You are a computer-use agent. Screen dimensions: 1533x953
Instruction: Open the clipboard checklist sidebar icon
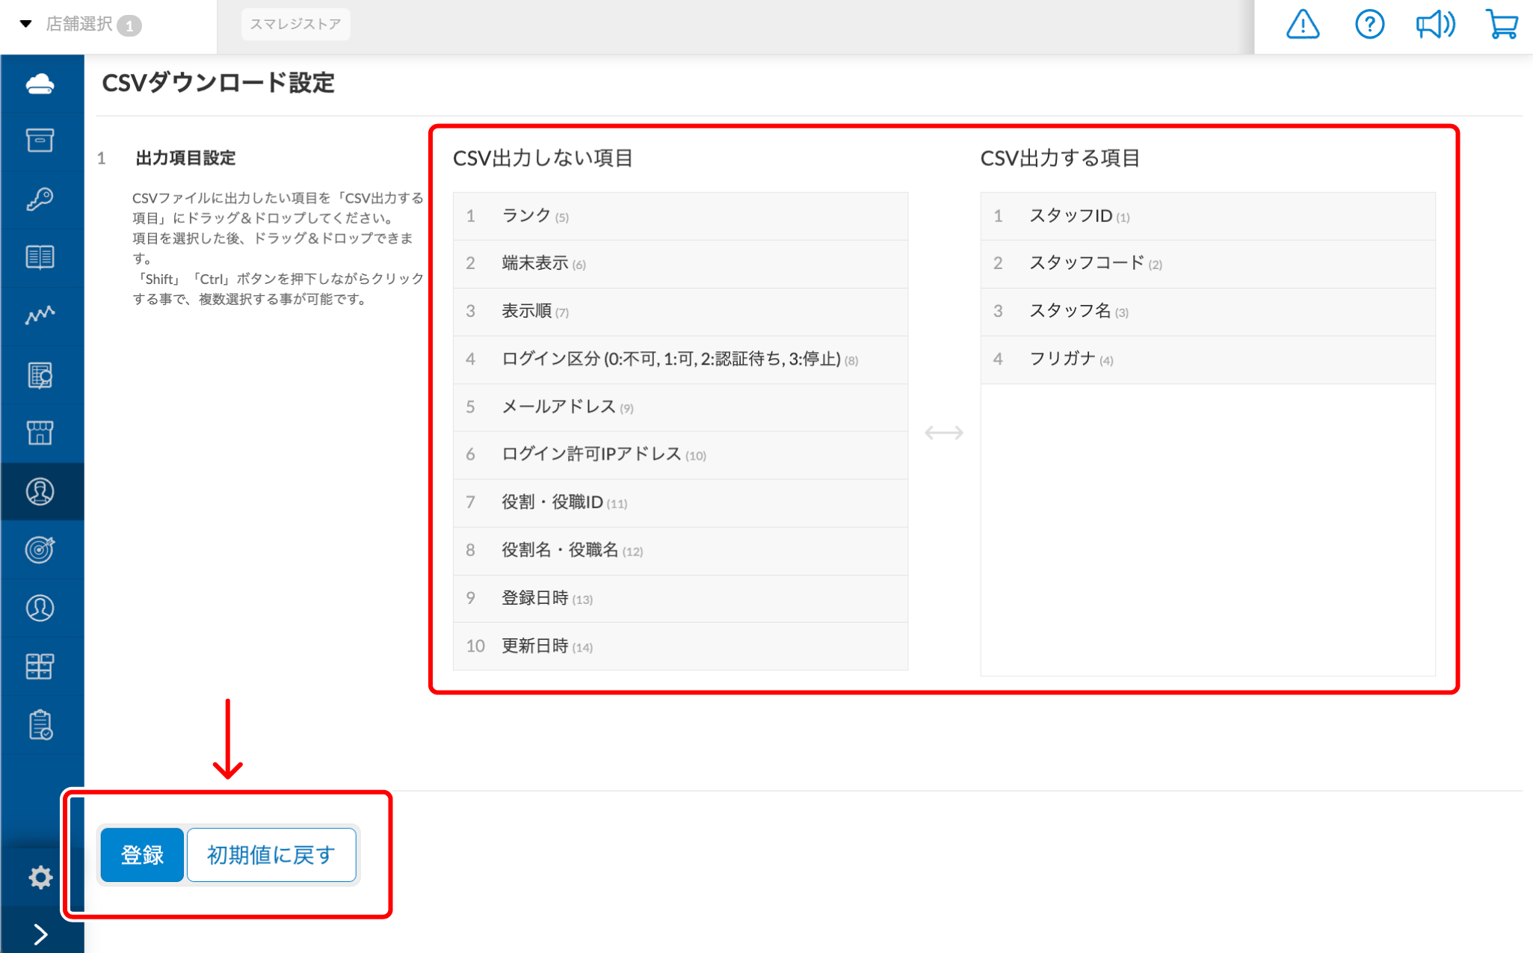[x=40, y=725]
